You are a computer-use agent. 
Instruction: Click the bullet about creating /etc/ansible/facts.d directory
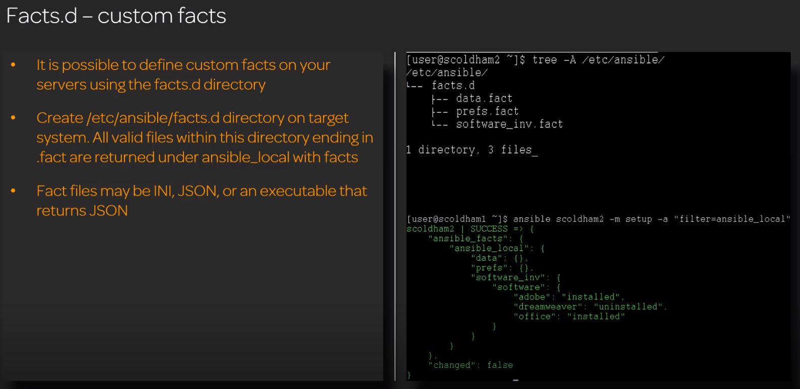coord(204,137)
